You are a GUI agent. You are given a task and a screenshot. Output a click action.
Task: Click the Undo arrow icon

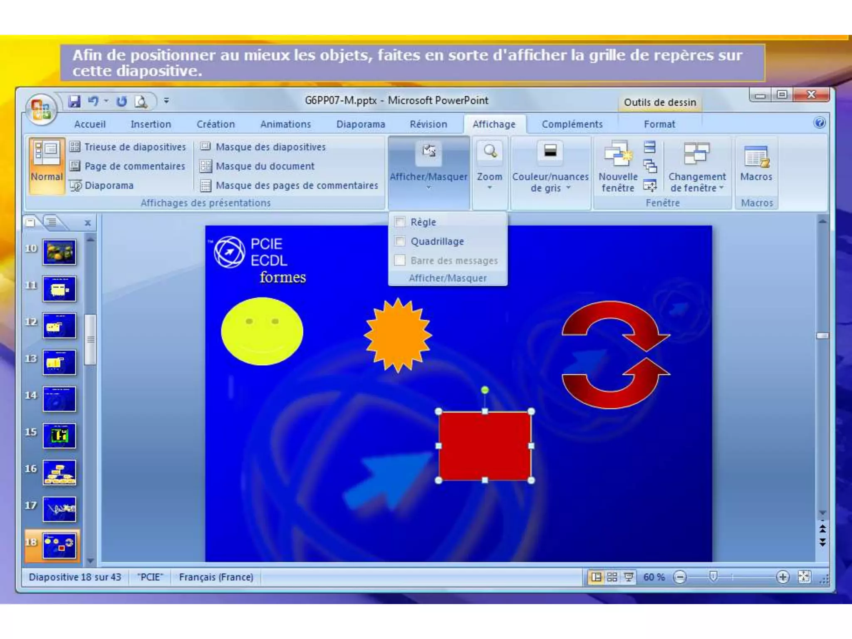click(x=93, y=101)
